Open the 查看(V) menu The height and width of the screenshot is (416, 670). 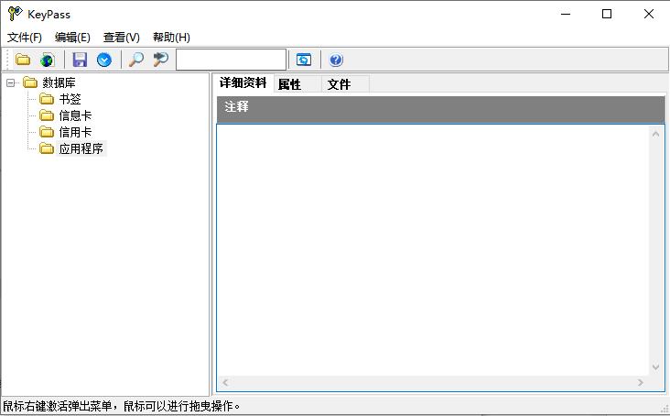[122, 38]
